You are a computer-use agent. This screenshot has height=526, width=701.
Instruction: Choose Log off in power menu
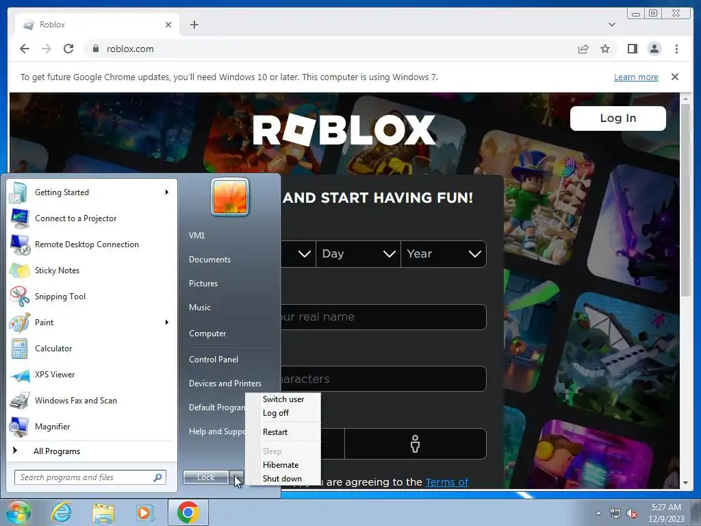point(276,413)
